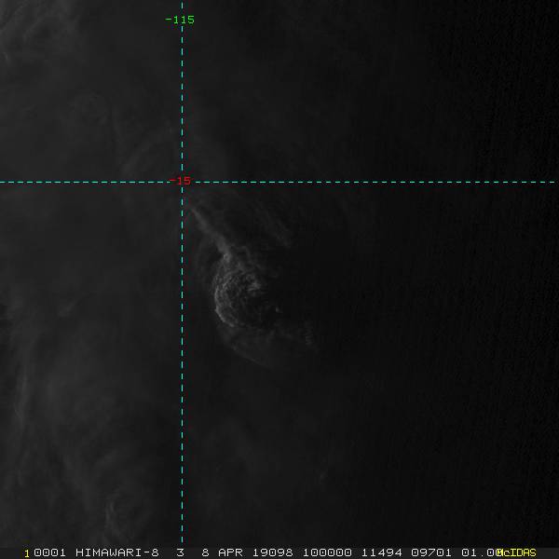Click the 0001 frame number
Image resolution: width=559 pixels, height=559 pixels.
point(46,552)
